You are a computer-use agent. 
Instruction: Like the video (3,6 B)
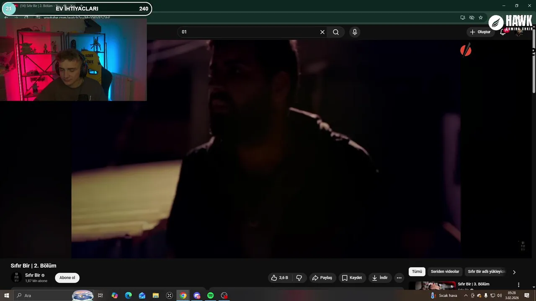280,278
